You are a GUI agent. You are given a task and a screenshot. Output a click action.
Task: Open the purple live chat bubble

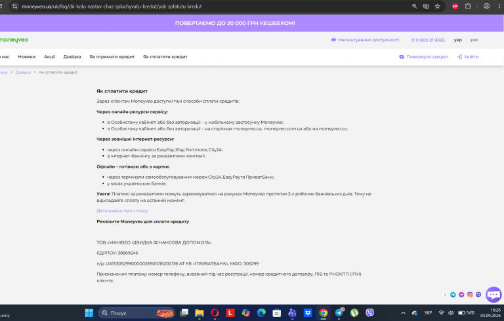tap(493, 294)
